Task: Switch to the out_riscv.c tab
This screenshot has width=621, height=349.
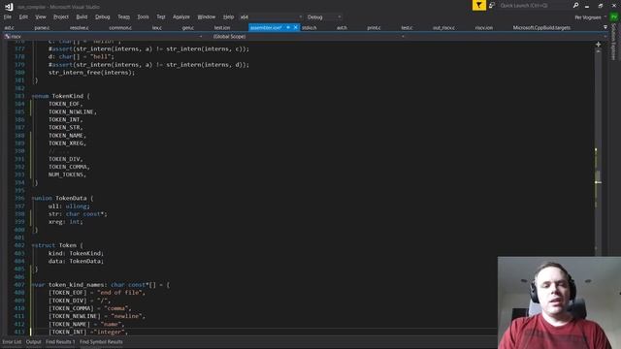Action: point(443,28)
